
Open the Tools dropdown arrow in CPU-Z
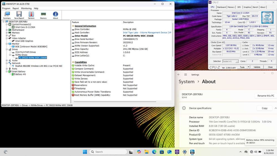click(x=248, y=67)
